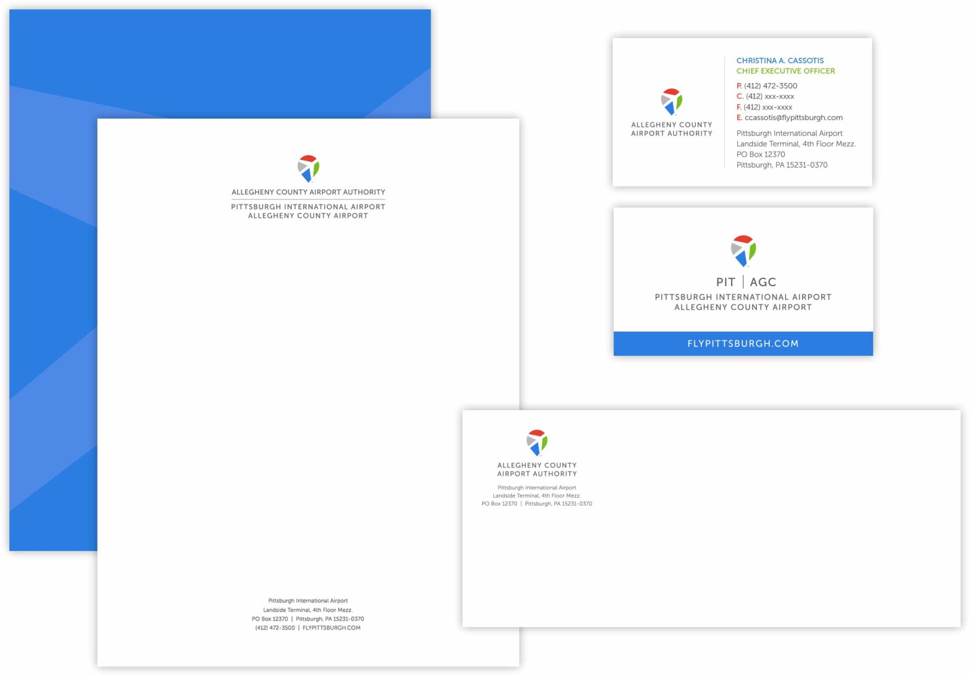
Task: Select 'CHIEF EXECUTIVE OFFICER' title text
Action: pyautogui.click(x=786, y=71)
